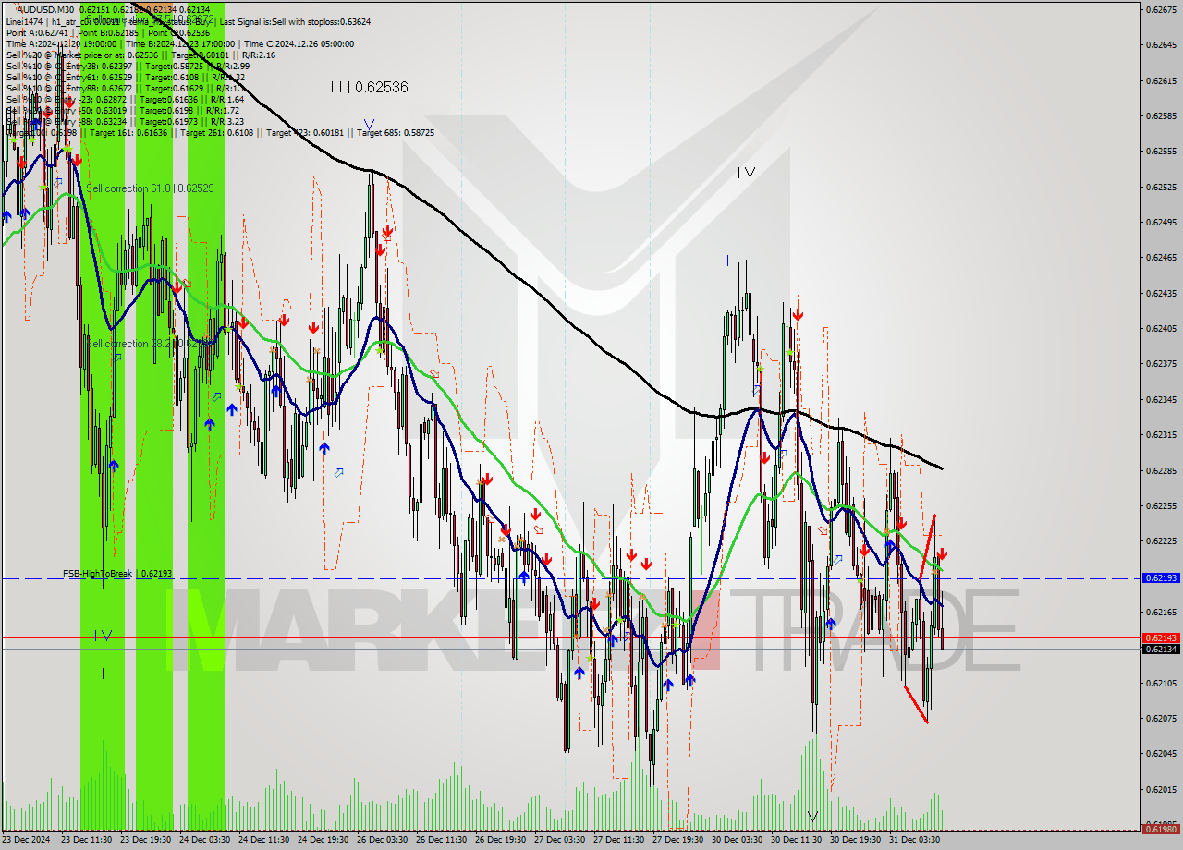
Task: Click the '27 Dec 03:30' time label
Action: (560, 840)
